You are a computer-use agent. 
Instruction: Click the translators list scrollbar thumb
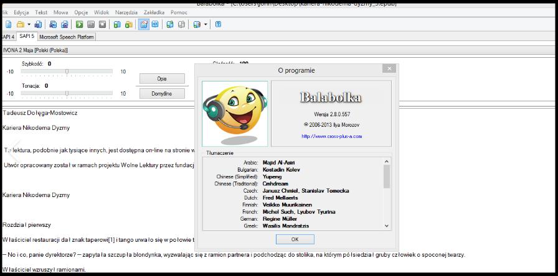[387, 176]
